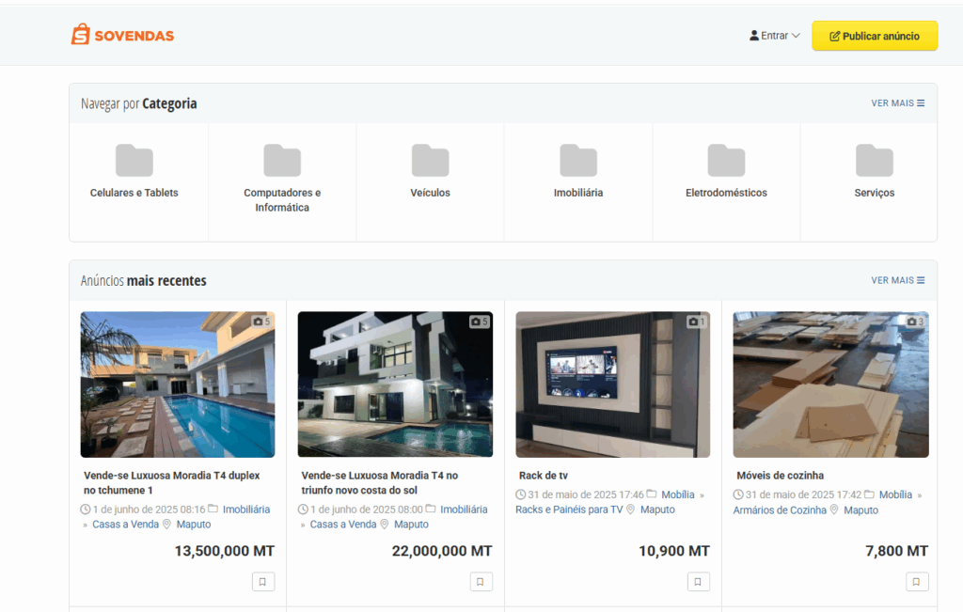
Task: Save the Móveis de cozinha listing
Action: click(917, 582)
